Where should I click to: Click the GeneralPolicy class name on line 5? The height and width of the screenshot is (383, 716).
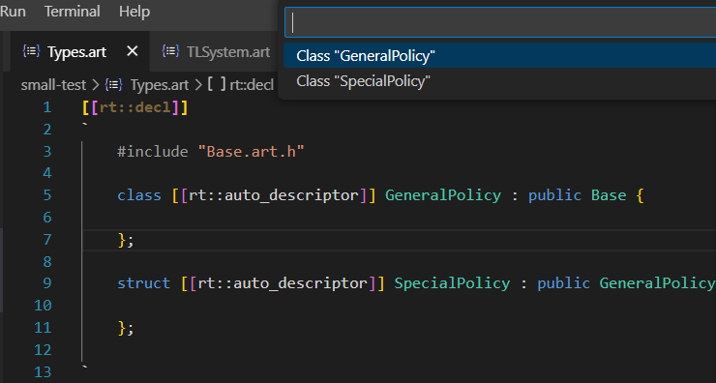[x=443, y=195]
